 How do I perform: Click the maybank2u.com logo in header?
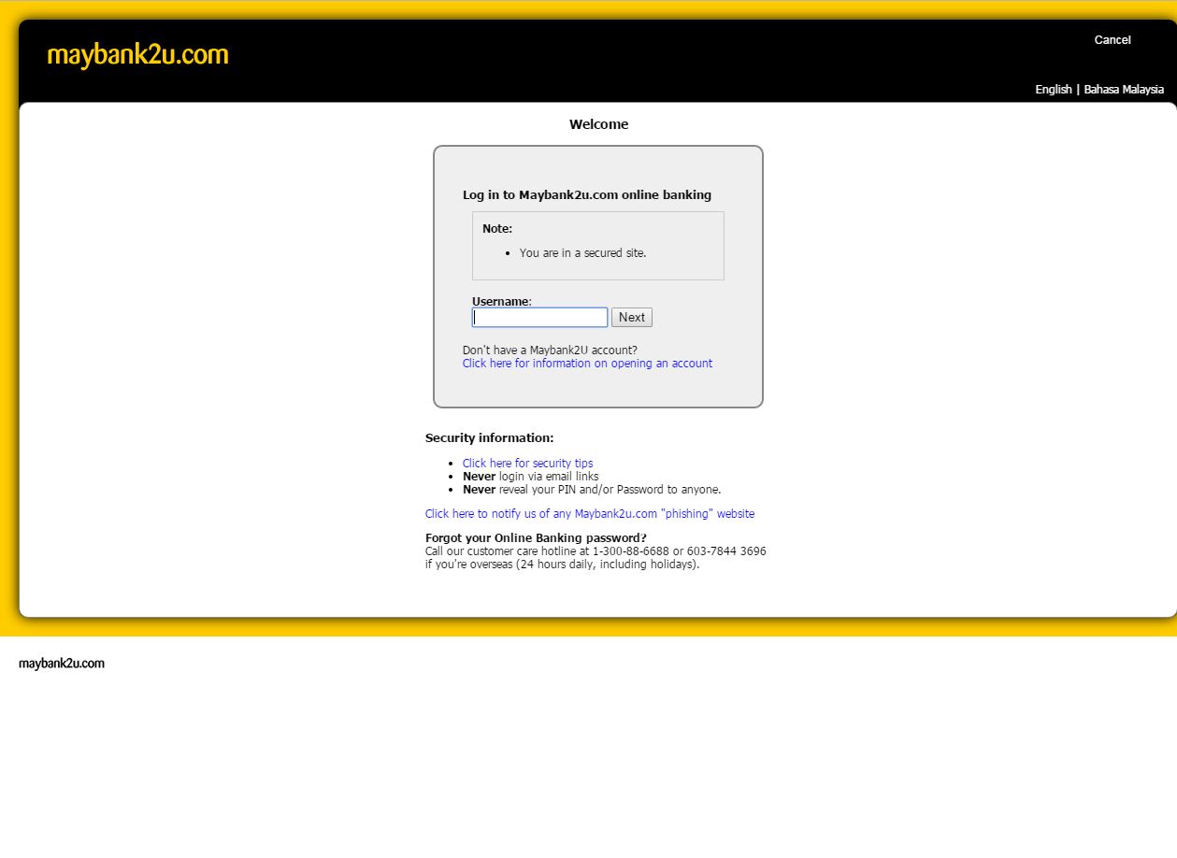137,55
